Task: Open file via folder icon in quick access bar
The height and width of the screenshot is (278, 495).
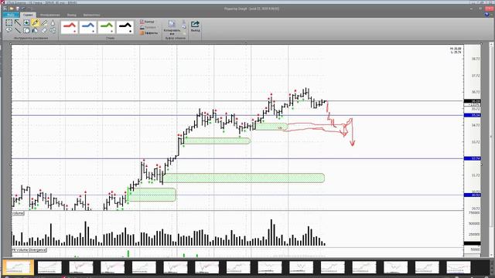Action: click(12, 8)
